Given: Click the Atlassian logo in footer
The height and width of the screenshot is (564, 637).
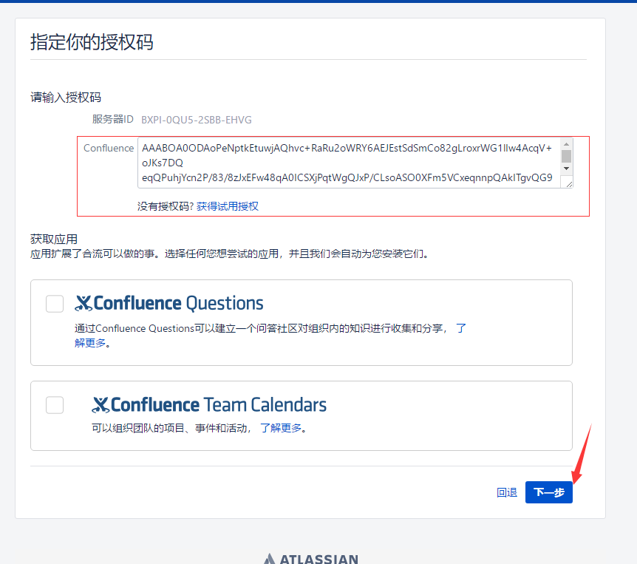Looking at the screenshot, I should pos(311,558).
